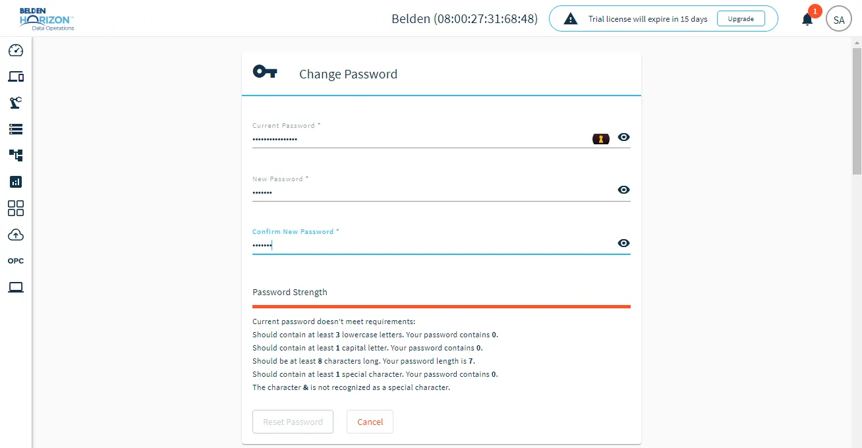Open the dashboard gauge icon in sidebar

click(16, 50)
